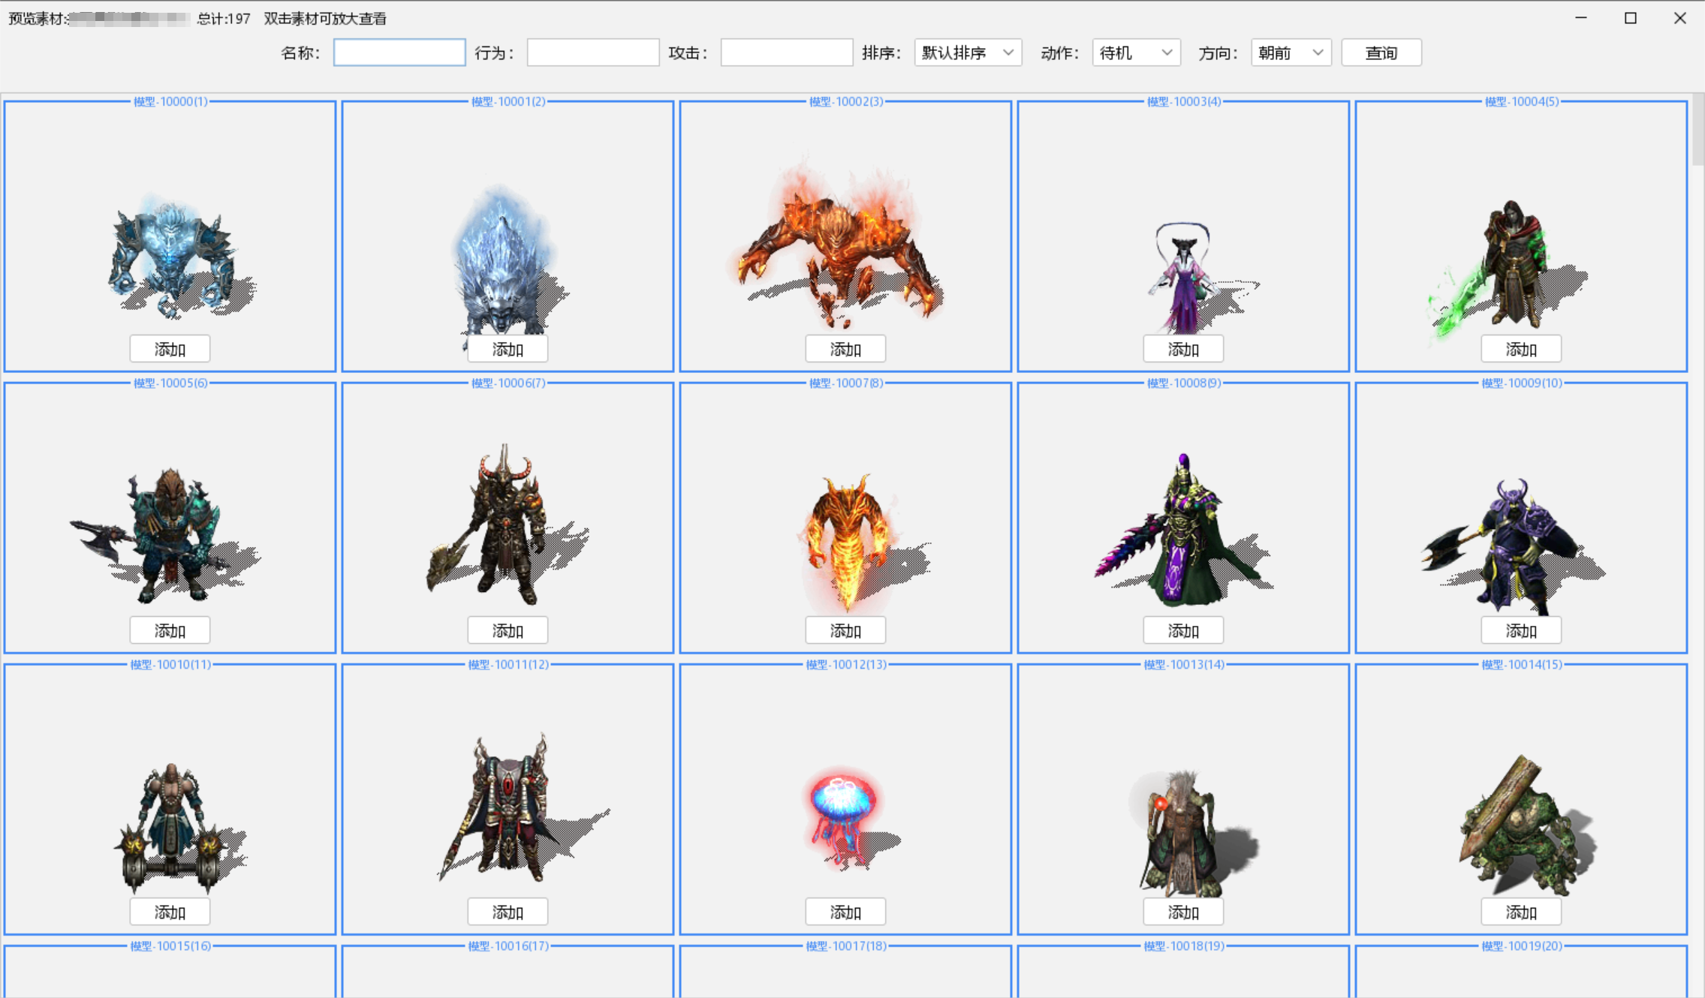1705x998 pixels.
Task: Click 添加 under 模型-10002
Action: [x=845, y=349]
